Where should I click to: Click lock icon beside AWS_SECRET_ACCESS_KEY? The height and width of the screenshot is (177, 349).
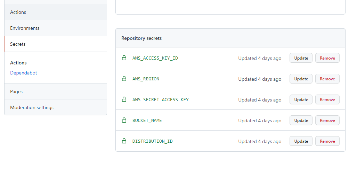[124, 100]
